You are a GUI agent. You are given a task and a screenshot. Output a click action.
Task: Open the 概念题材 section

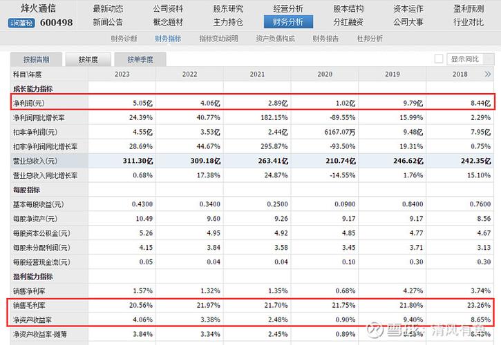[168, 22]
